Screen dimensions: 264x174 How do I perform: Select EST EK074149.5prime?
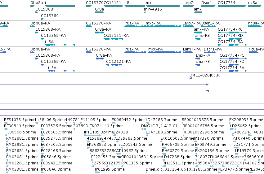point(107,126)
